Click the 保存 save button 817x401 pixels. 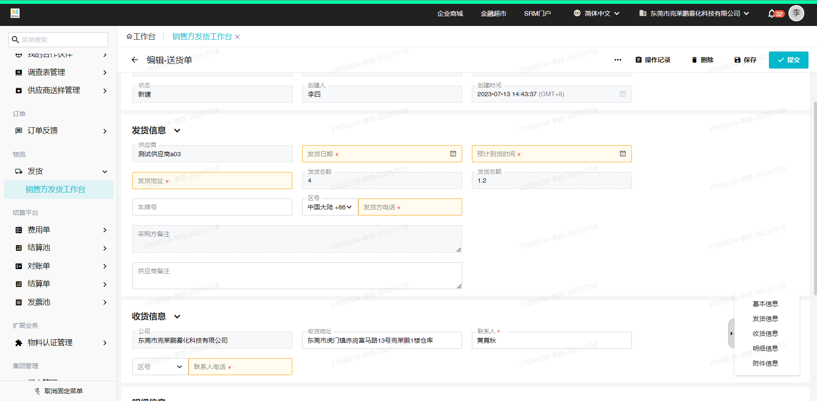745,60
